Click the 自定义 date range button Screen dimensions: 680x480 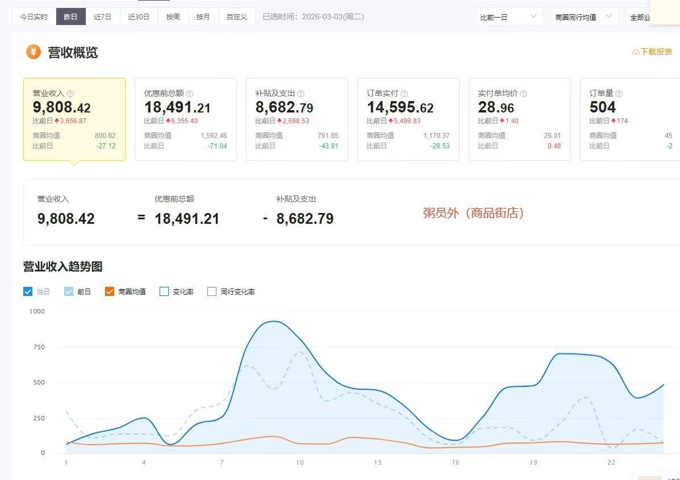tap(237, 17)
